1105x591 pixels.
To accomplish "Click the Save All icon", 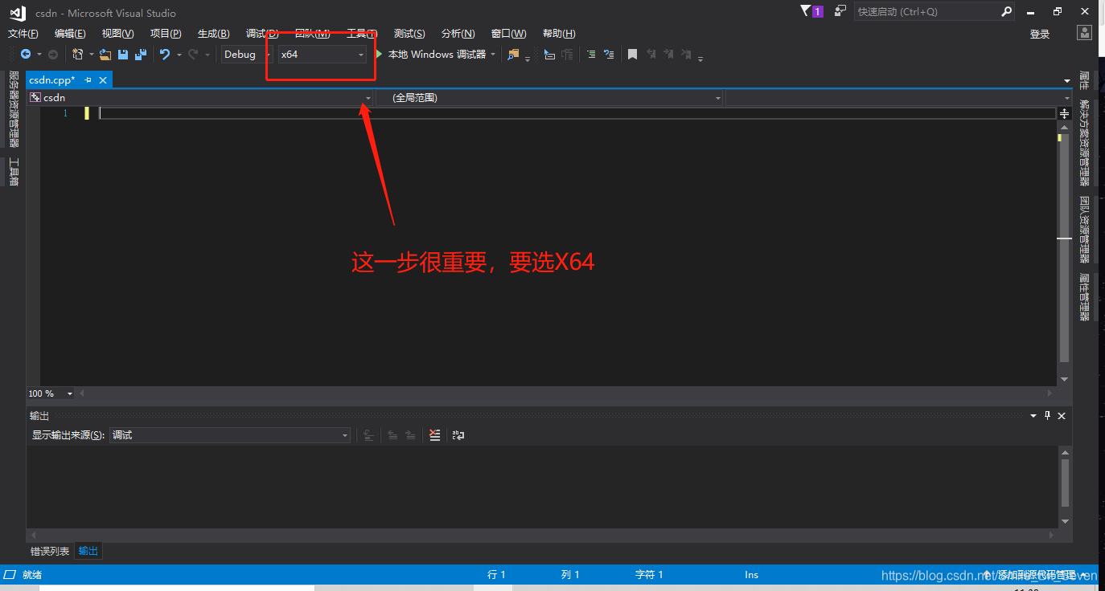I will point(141,55).
